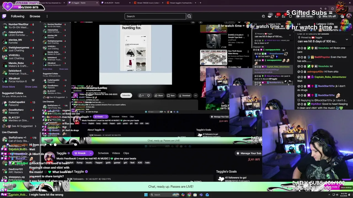Open the Following page

[18, 16]
